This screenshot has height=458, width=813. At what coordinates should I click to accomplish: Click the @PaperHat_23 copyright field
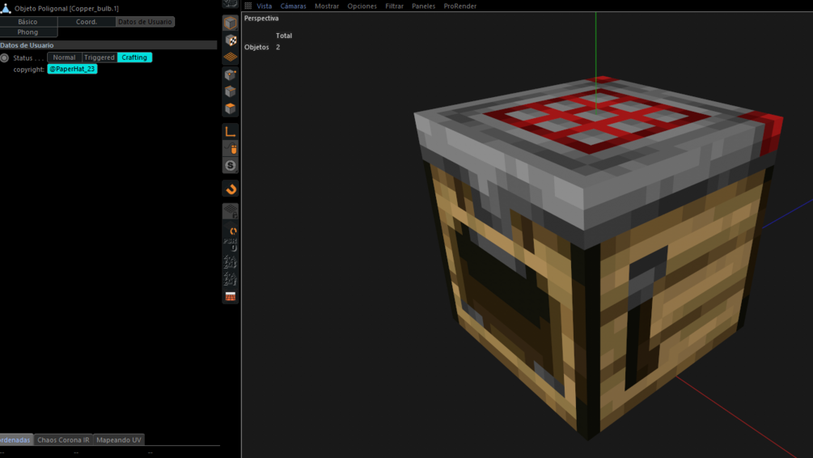(x=72, y=69)
